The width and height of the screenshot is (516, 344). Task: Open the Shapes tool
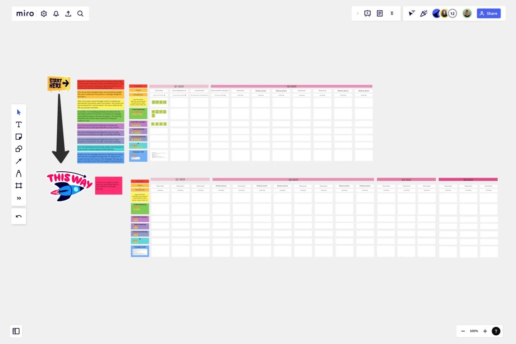[x=19, y=149]
